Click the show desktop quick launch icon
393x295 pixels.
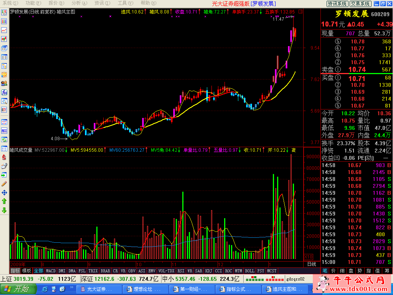(x=54, y=289)
